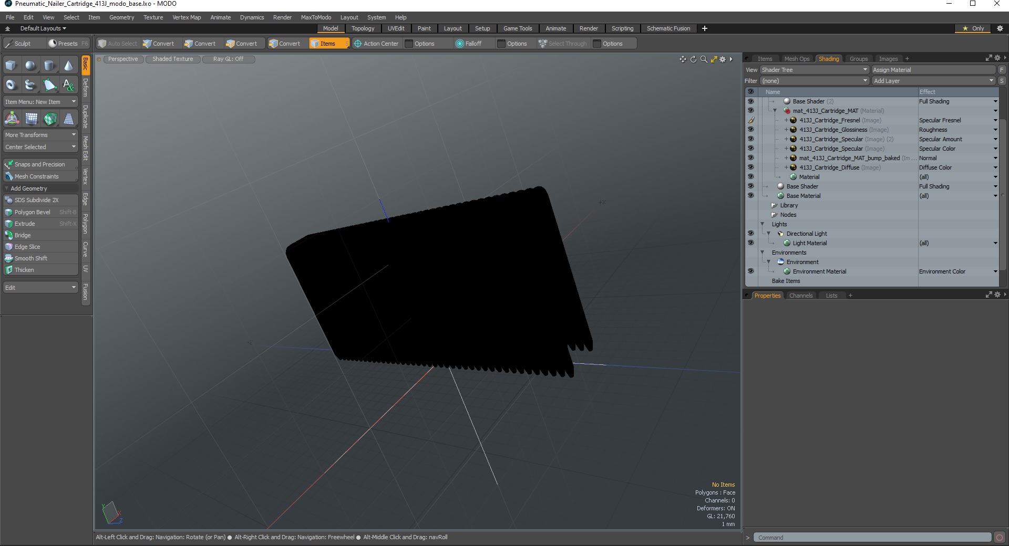Select the Cone primitive tool
1009x546 pixels.
[68, 66]
